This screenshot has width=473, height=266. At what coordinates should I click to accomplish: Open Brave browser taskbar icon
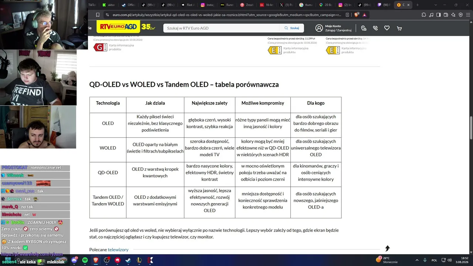coord(96,260)
